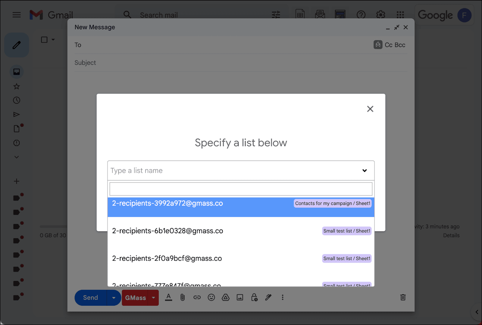Toggle confidential mode lock icon
This screenshot has height=325, width=482.
(x=254, y=297)
